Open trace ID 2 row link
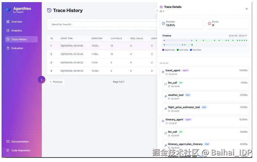This screenshot has height=162, width=257. [x=51, y=54]
